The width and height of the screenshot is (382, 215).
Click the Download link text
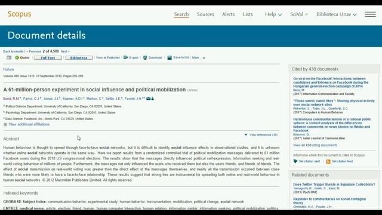[155, 57]
